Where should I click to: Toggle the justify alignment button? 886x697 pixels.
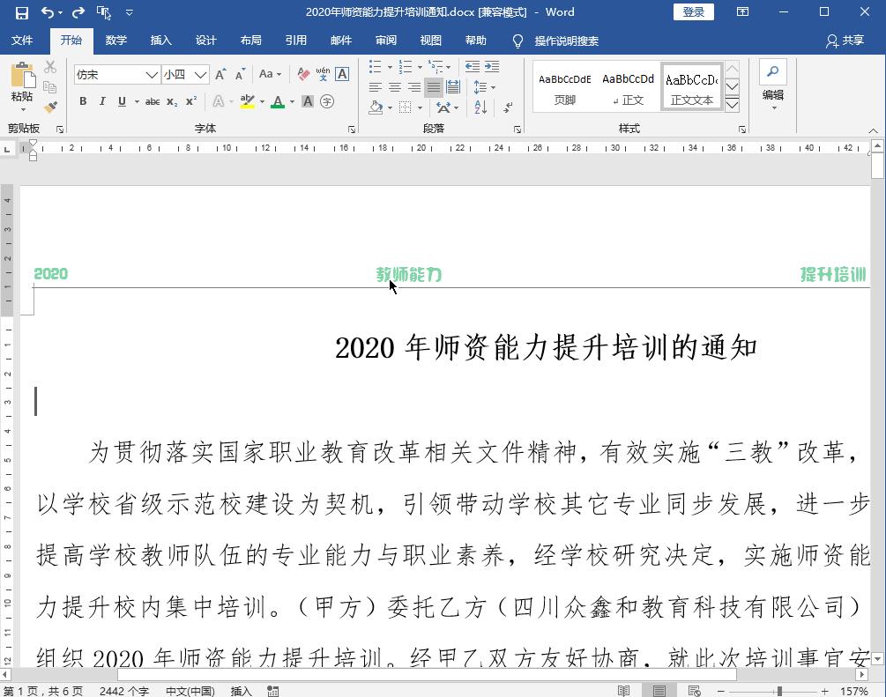434,87
